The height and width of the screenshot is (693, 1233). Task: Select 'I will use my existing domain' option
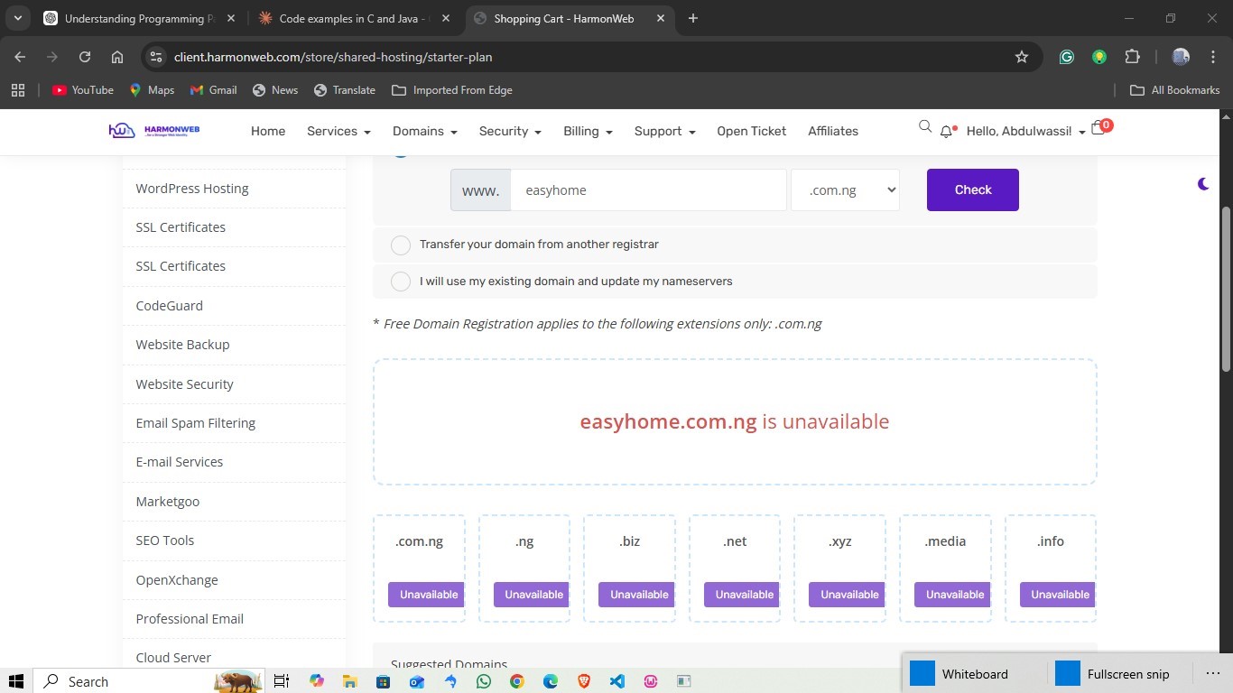click(x=401, y=282)
